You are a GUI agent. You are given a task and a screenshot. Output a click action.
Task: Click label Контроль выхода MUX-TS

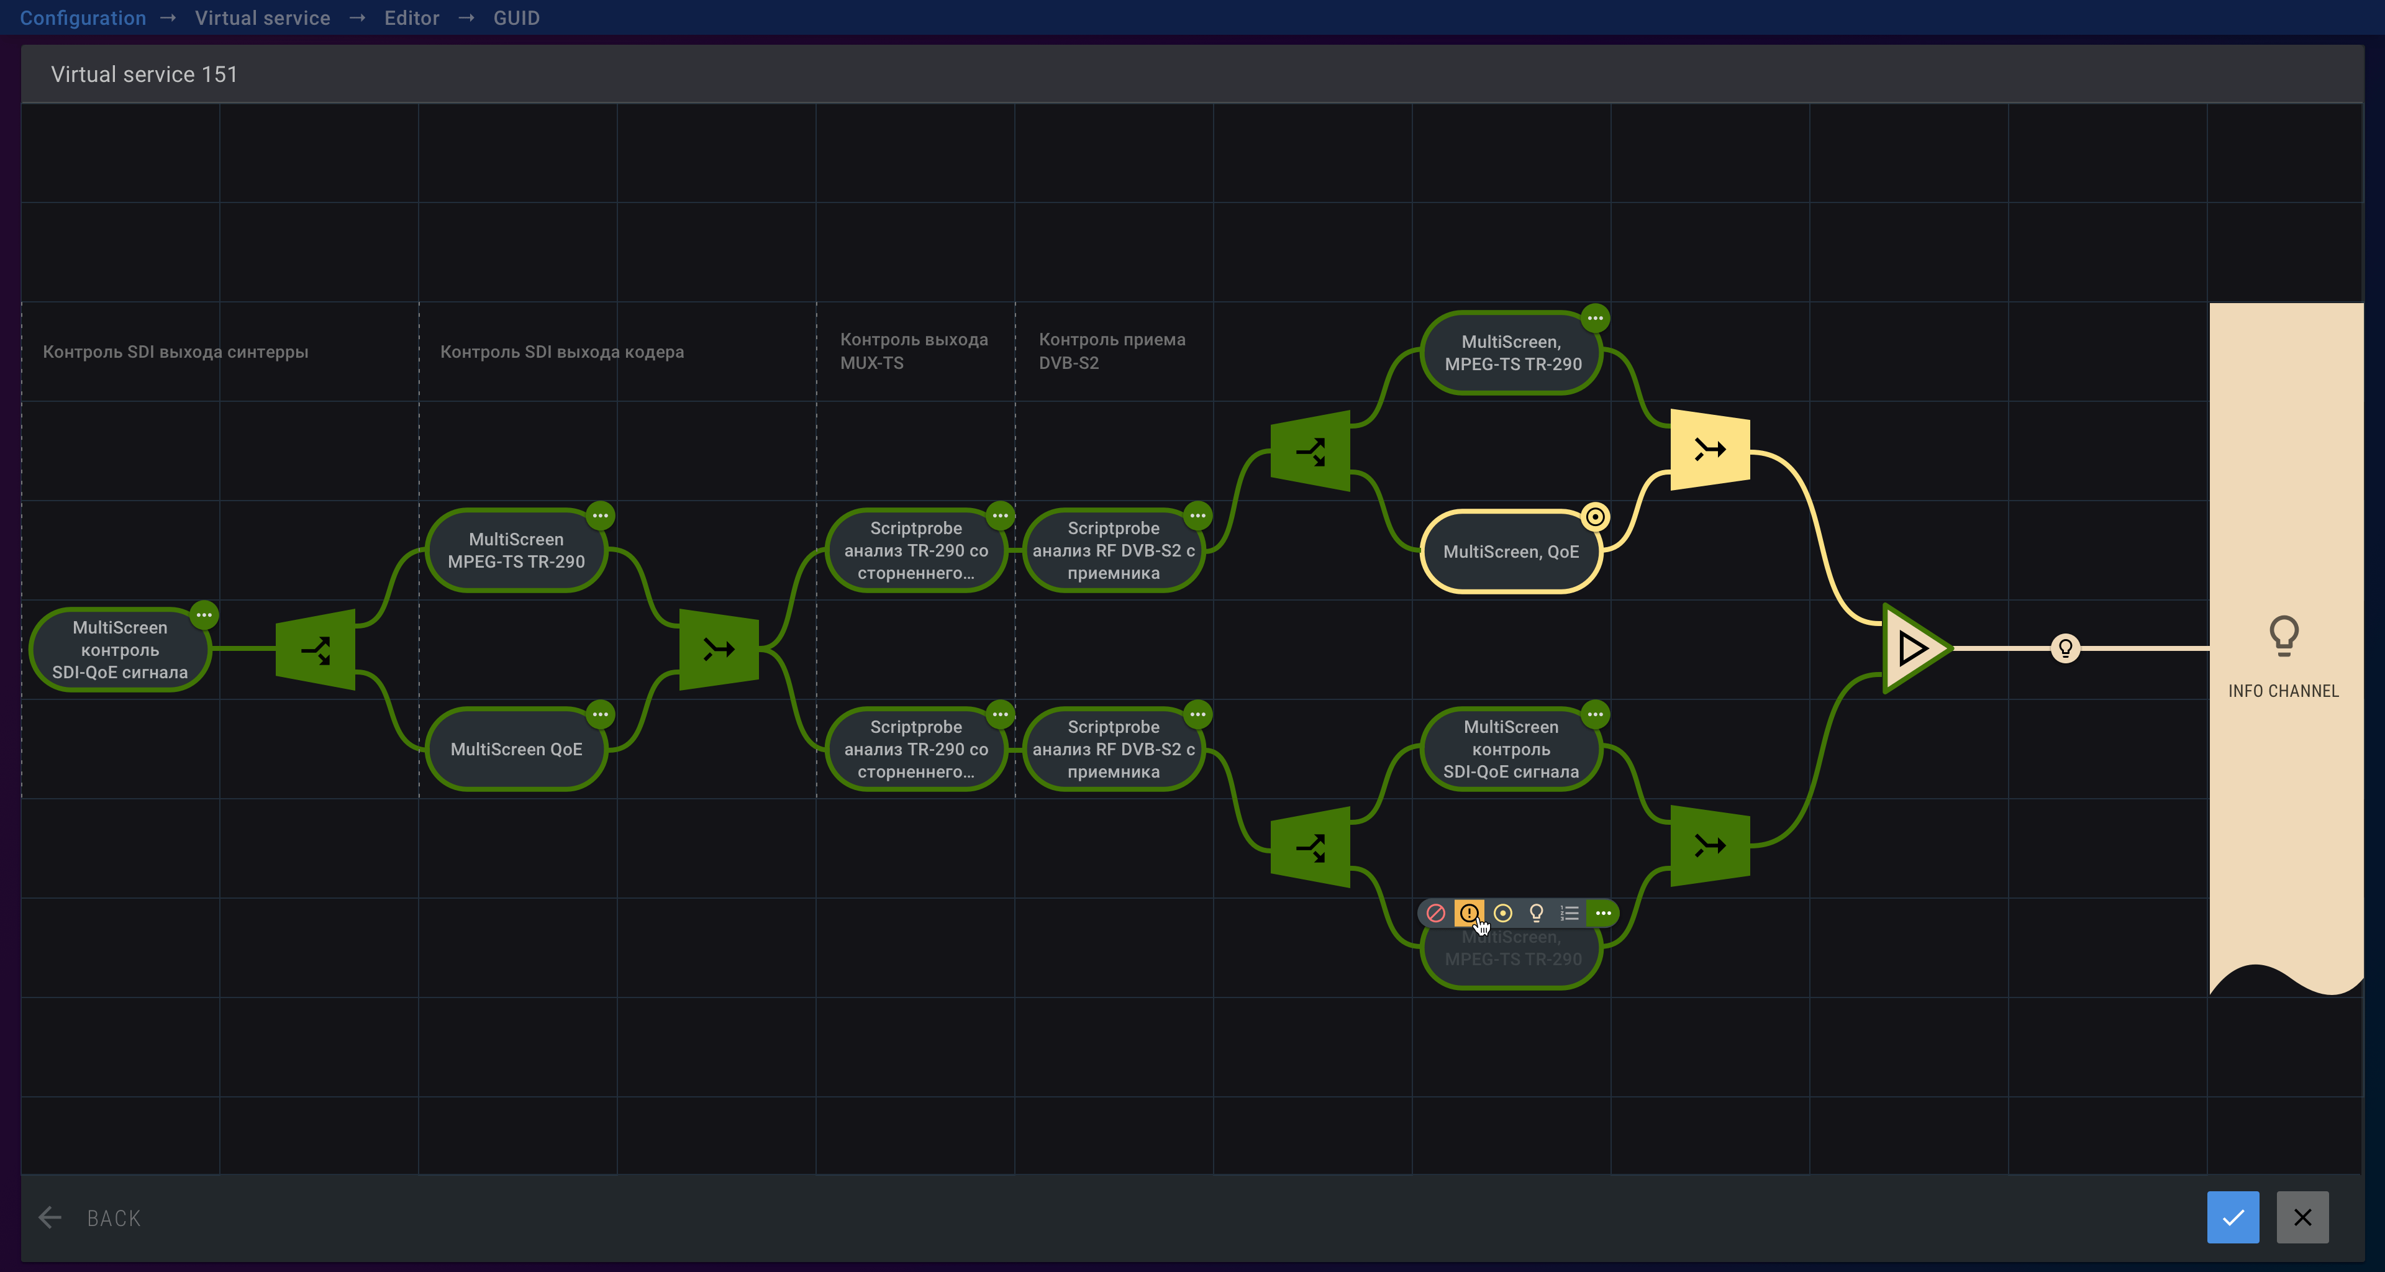tap(914, 351)
